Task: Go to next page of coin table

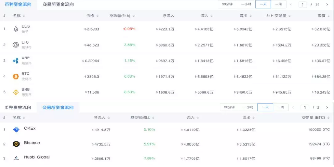Action: [x=327, y=5]
